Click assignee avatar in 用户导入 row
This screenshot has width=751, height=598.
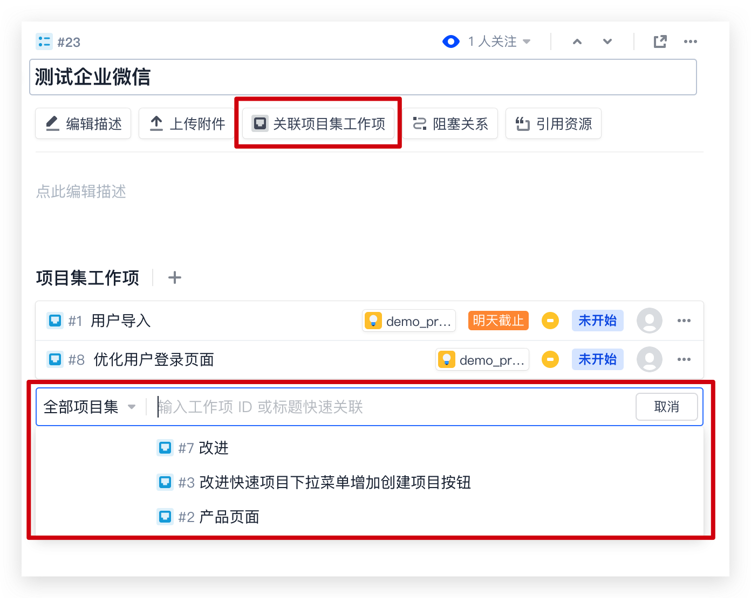(x=650, y=321)
